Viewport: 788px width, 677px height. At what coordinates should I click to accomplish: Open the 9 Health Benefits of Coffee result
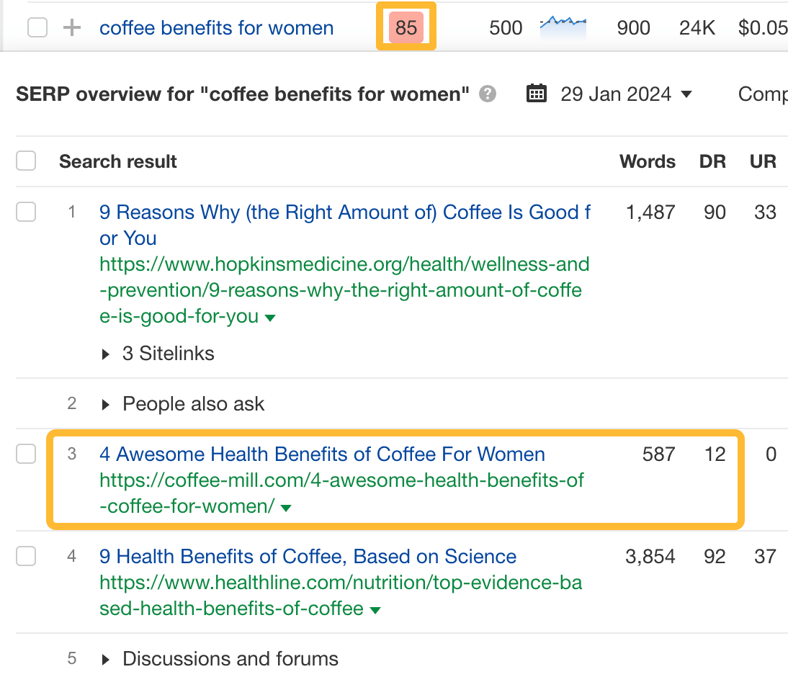coord(307,556)
